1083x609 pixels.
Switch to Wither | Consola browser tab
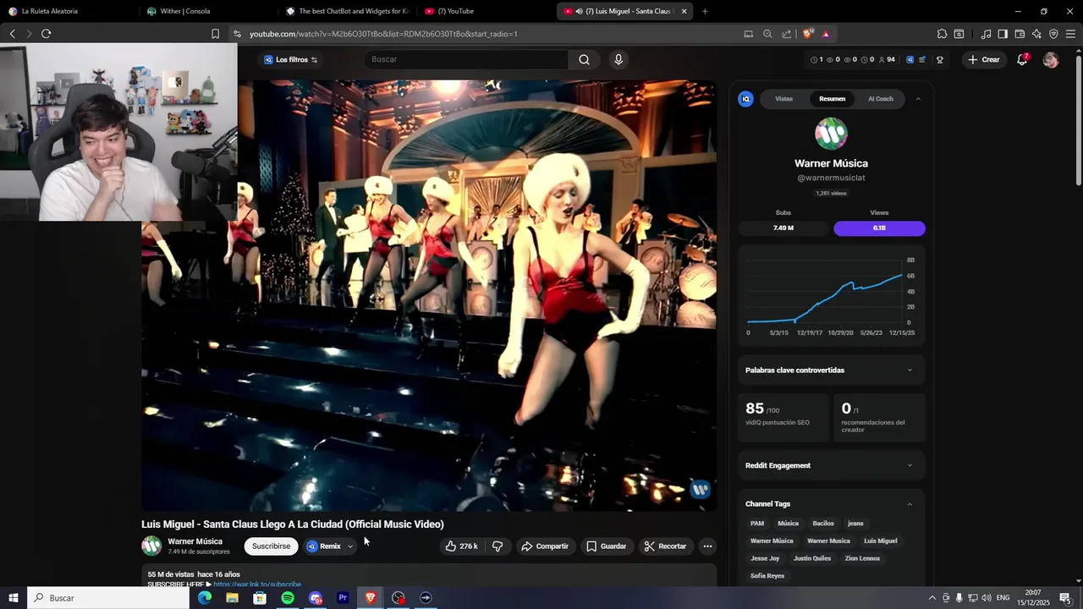coord(208,11)
